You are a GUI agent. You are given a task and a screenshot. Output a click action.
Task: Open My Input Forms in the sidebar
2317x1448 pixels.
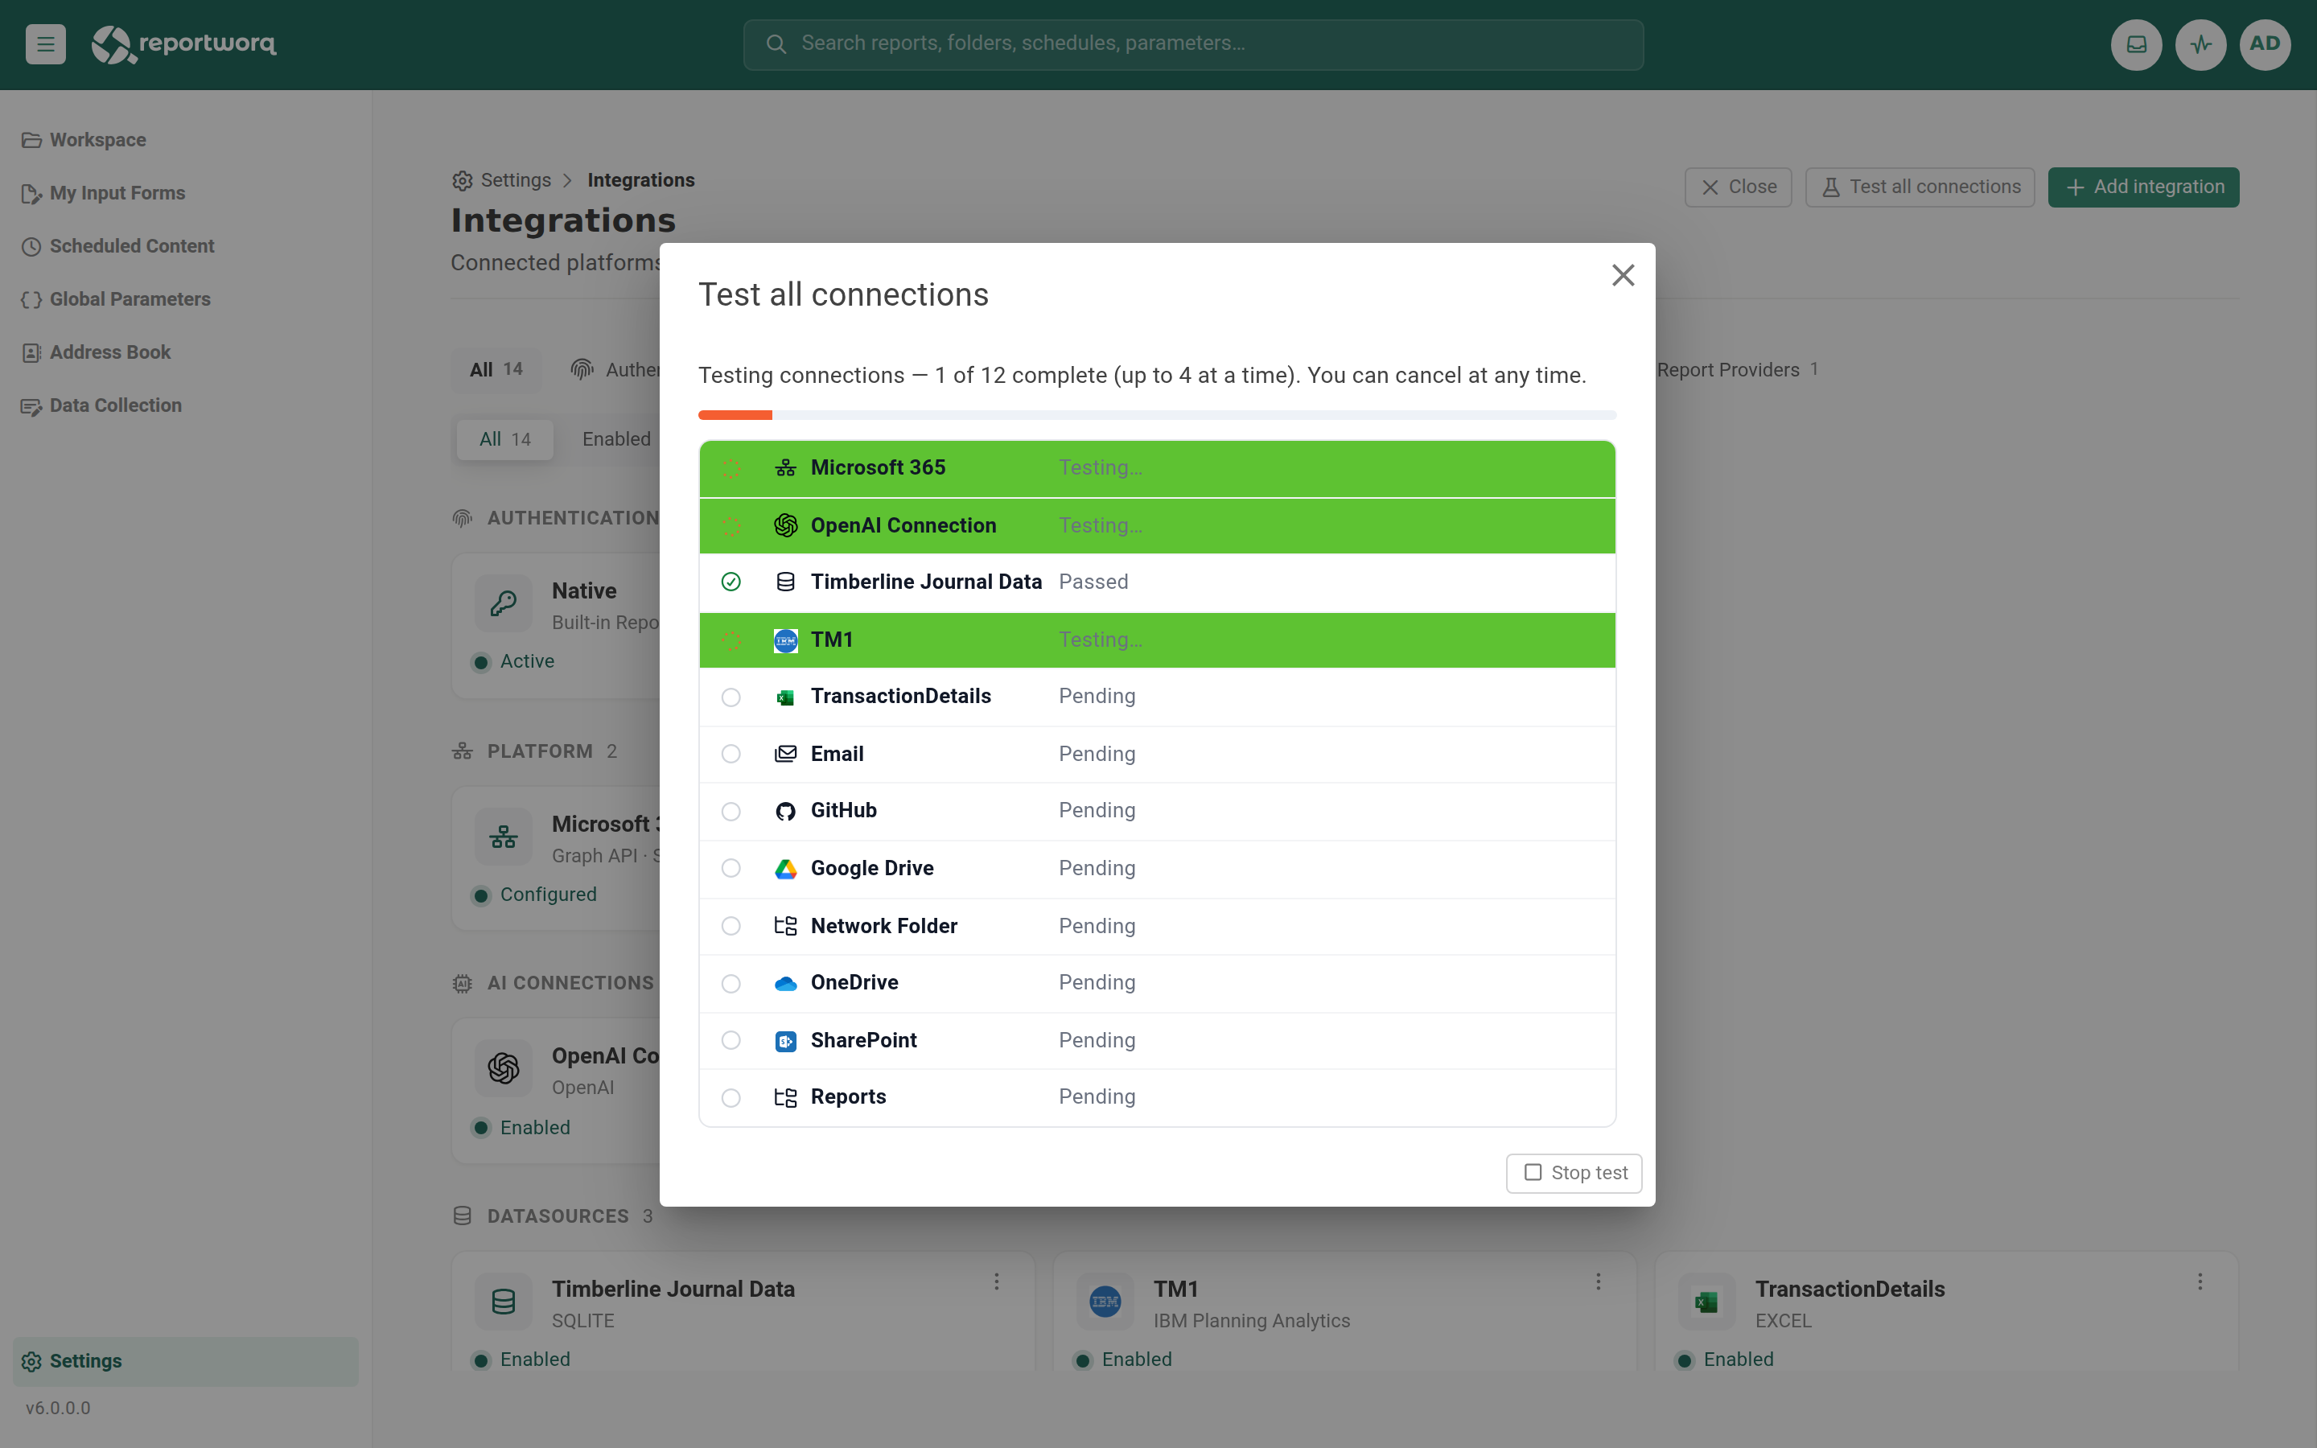point(102,193)
